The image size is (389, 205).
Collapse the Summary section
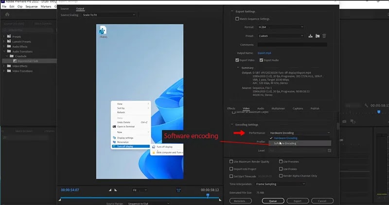tap(238, 68)
